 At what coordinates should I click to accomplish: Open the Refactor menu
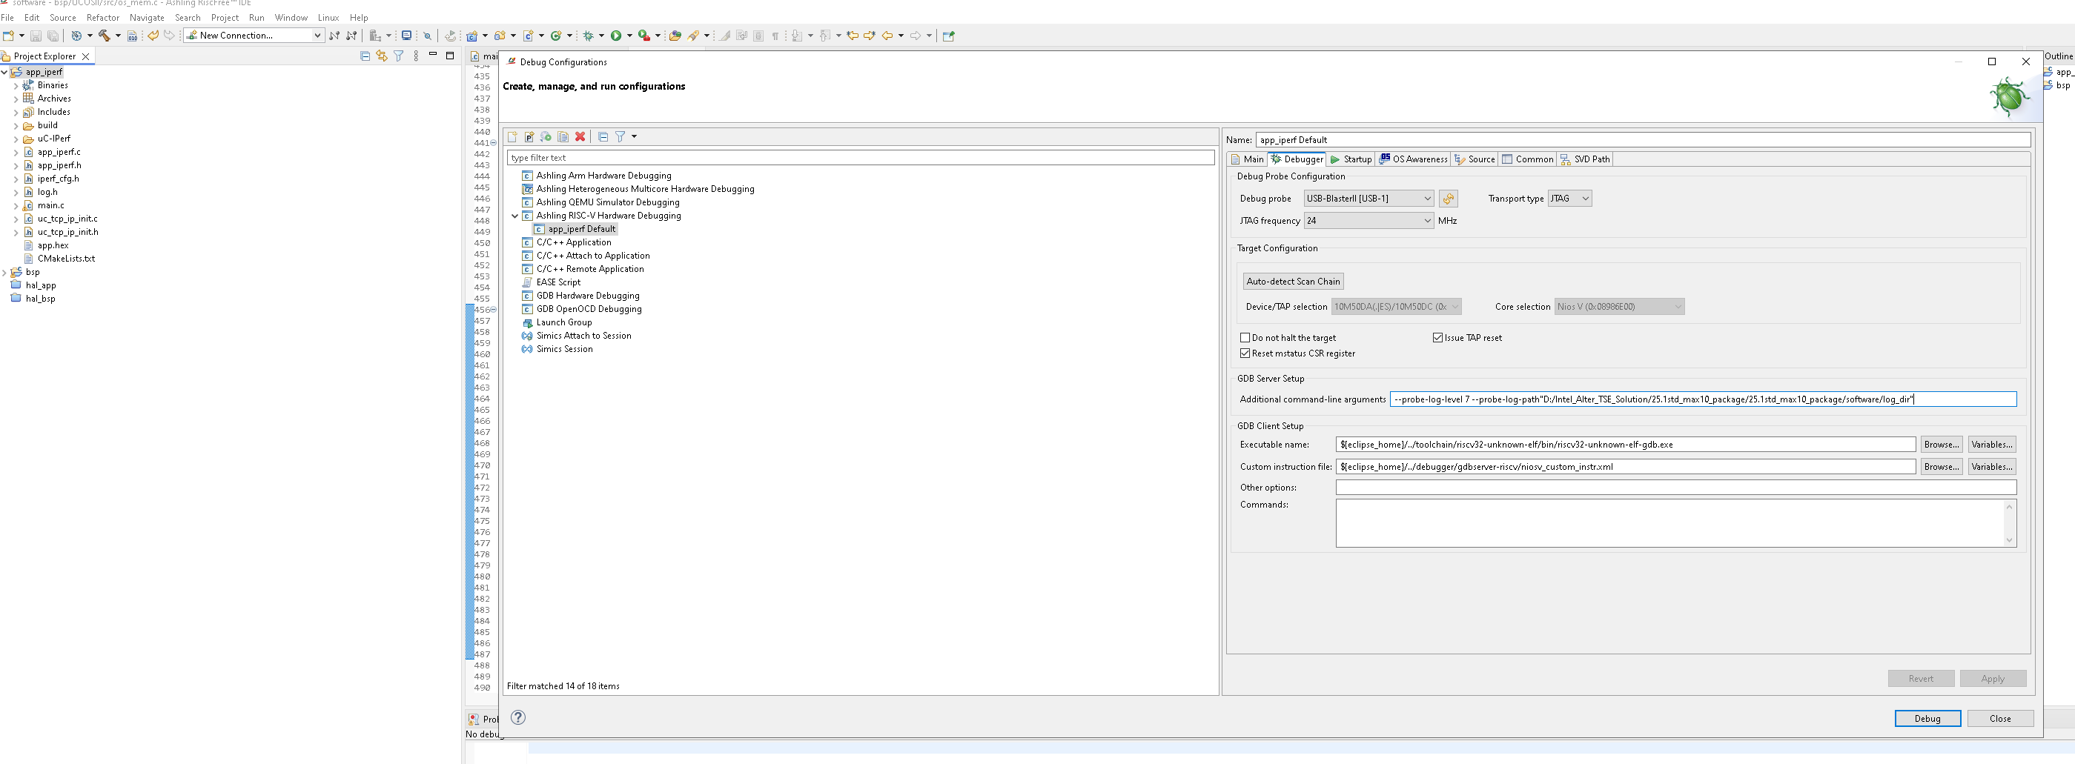click(x=102, y=18)
